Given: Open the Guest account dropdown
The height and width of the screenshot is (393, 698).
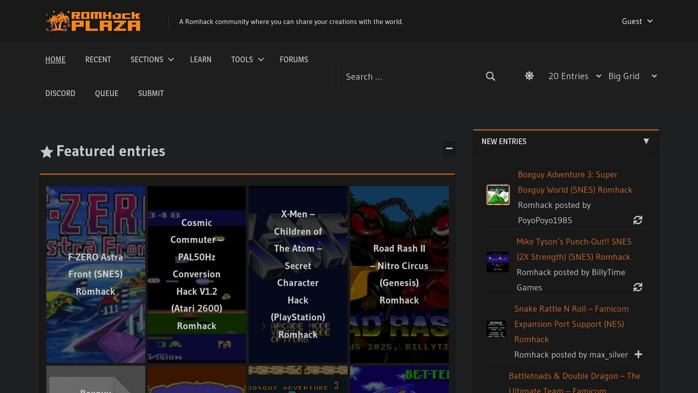Looking at the screenshot, I should [x=637, y=21].
